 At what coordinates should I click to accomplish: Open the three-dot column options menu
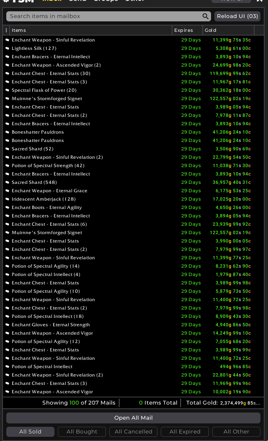(x=6, y=30)
